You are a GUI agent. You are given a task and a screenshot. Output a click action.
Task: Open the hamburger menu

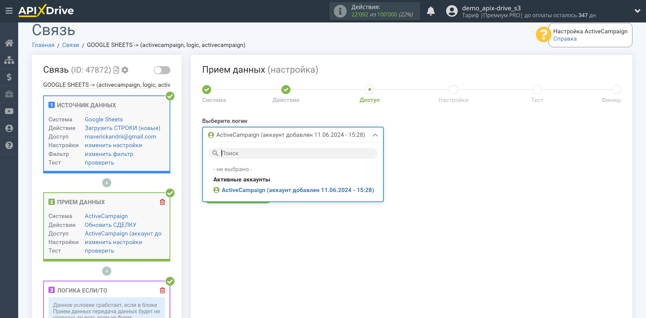pyautogui.click(x=9, y=11)
